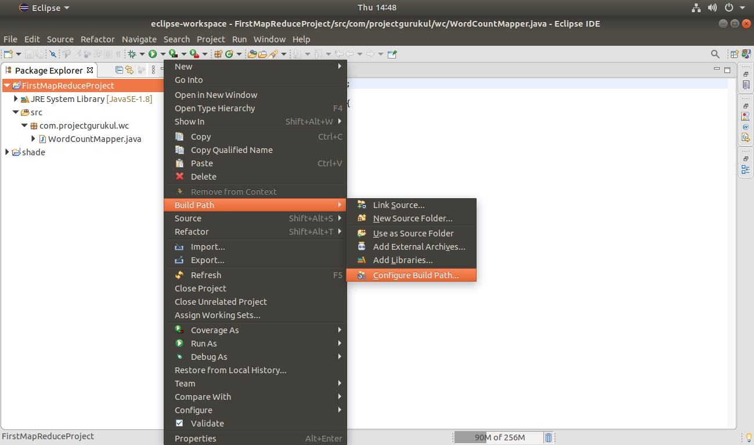Select Close Project in context menu
Screen dimensions: 754x445
click(255, 289)
